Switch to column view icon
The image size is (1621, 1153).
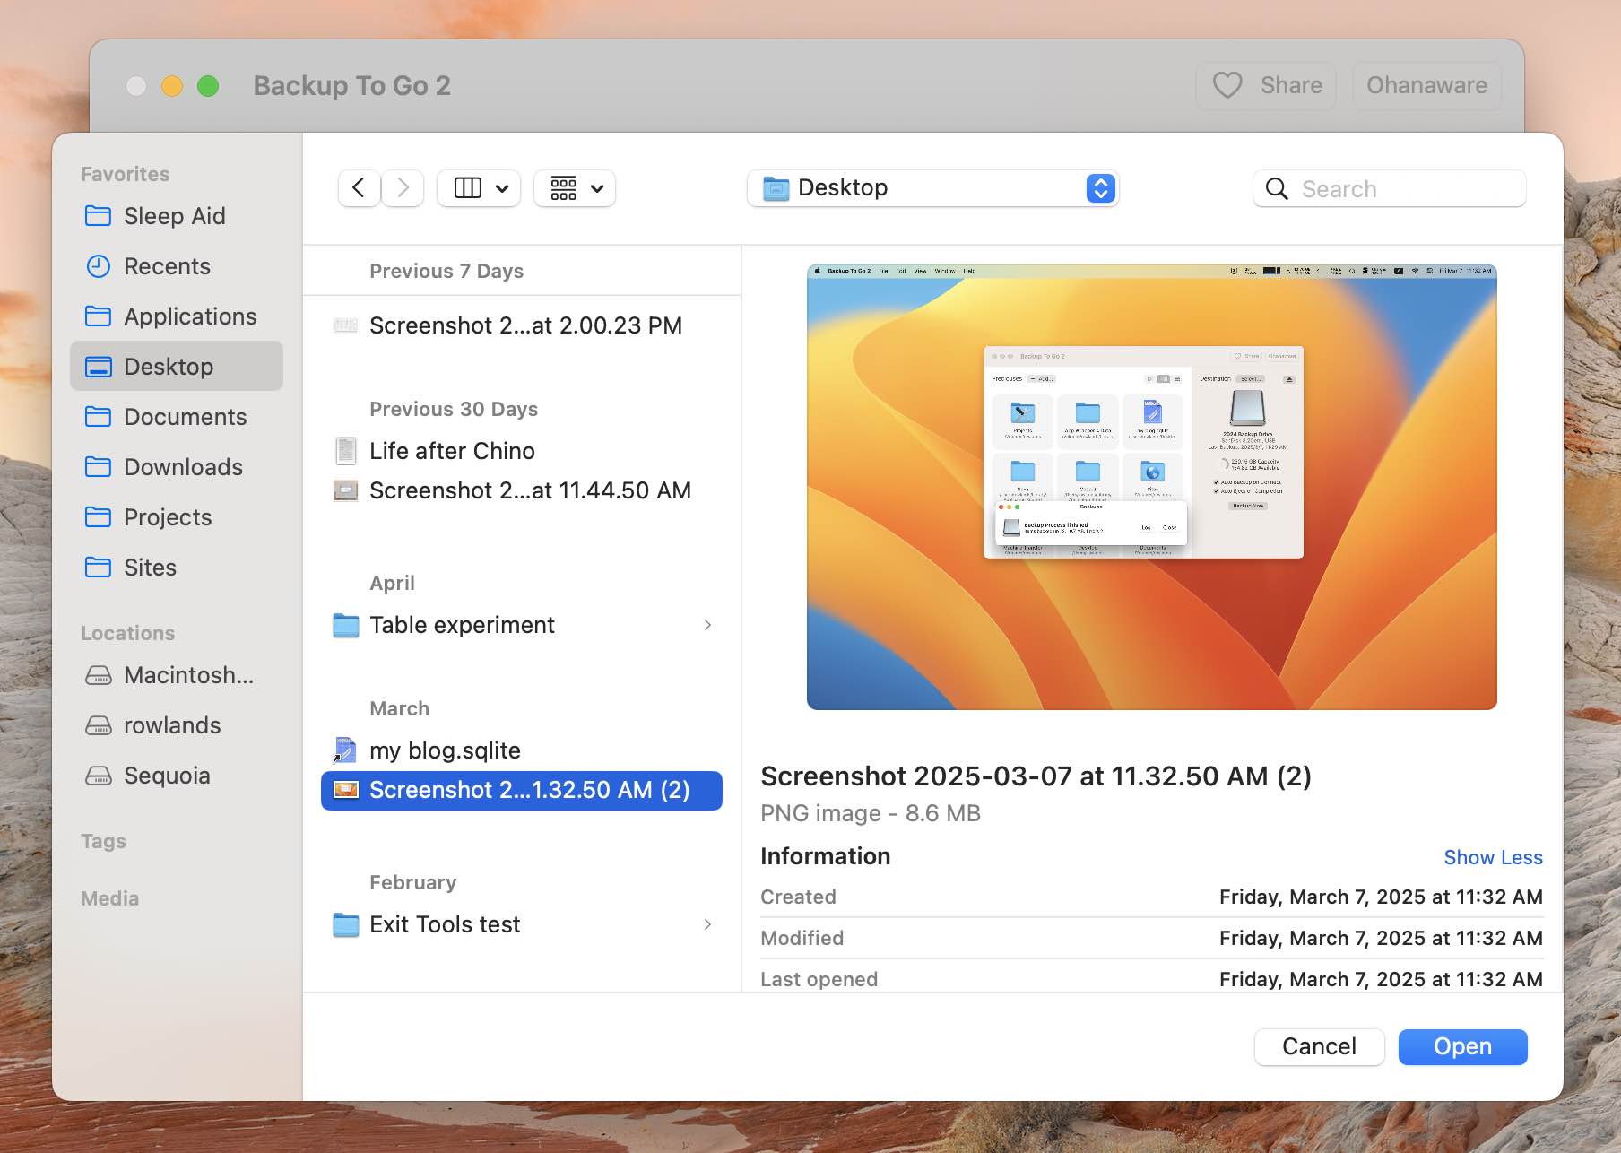pyautogui.click(x=467, y=188)
